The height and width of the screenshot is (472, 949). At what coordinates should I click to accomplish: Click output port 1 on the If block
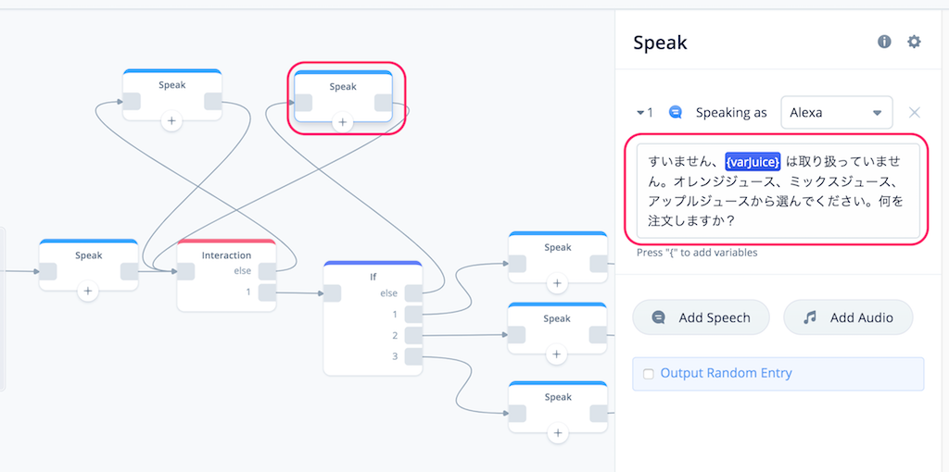pyautogui.click(x=414, y=315)
